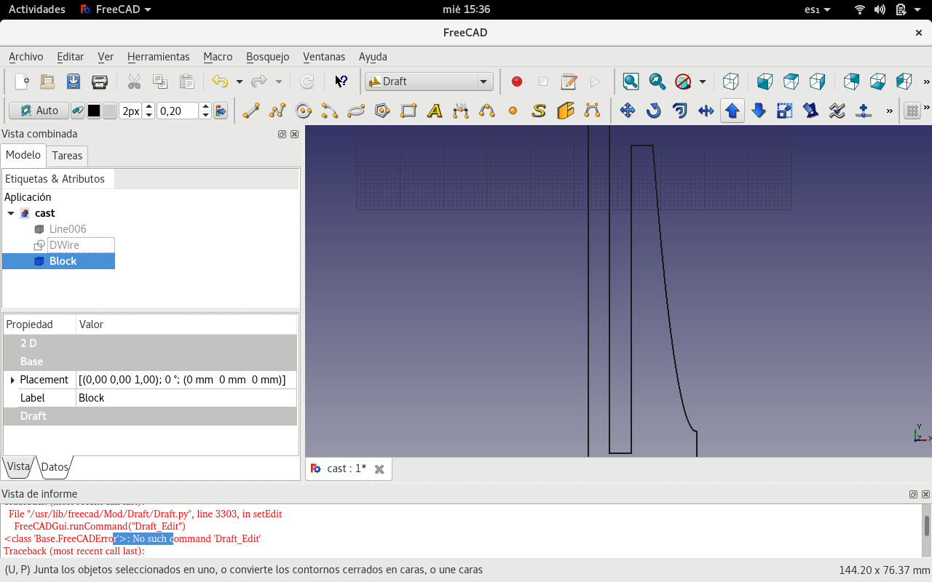Viewport: 932px width, 582px height.
Task: Start macro recording with red button
Action: pos(517,81)
